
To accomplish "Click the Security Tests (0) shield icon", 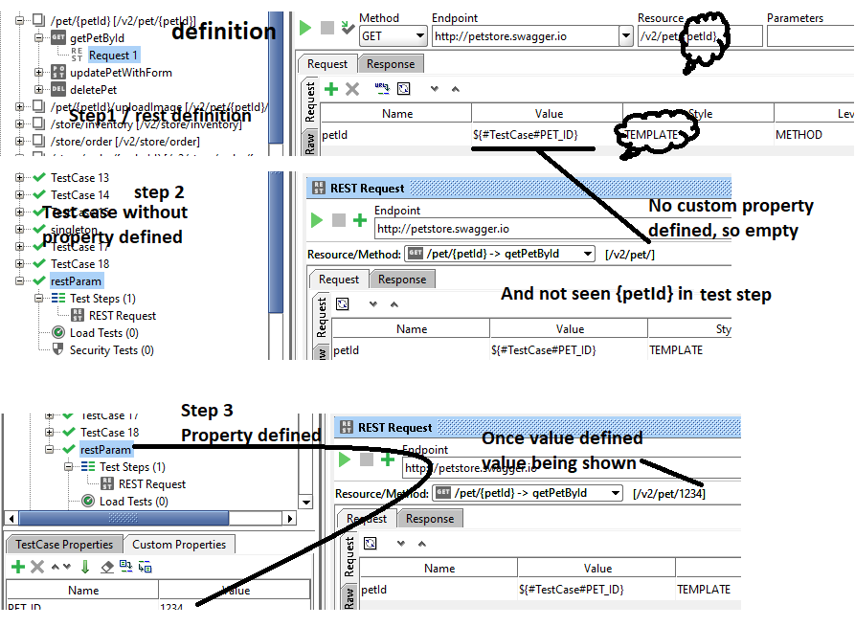I will coord(57,349).
